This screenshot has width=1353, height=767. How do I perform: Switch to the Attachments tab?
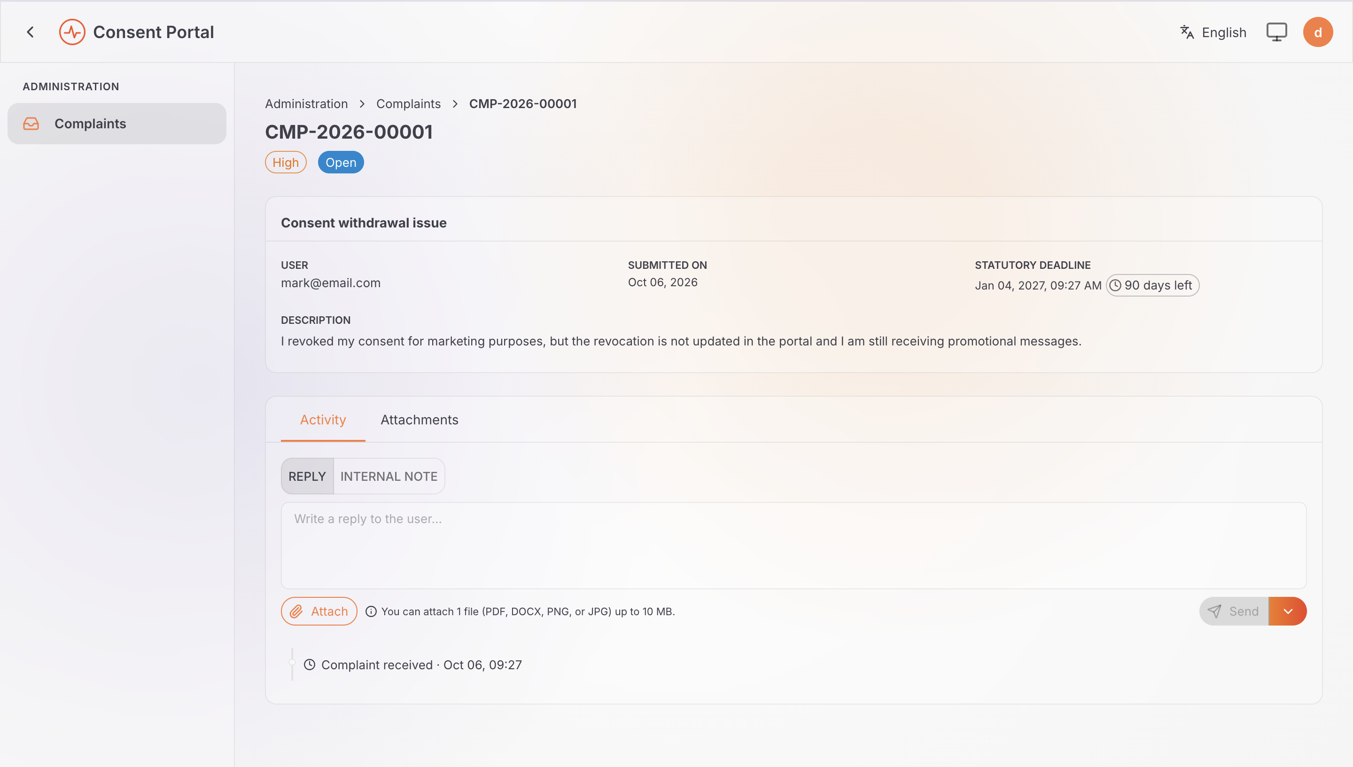419,419
